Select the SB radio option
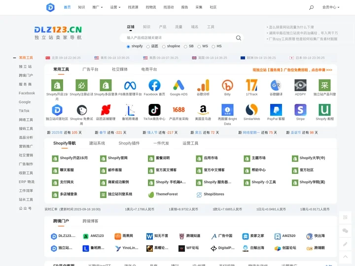 coord(185,46)
